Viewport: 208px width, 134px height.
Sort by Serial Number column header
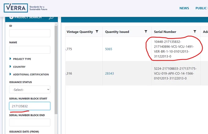[x=165, y=32]
